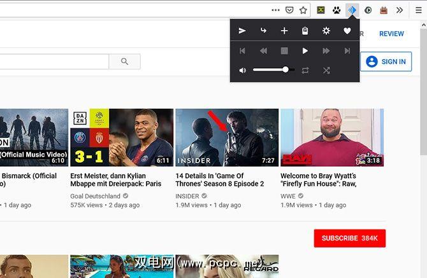This screenshot has width=427, height=278.
Task: Click the '575K views • 2 days ago' text
Action: (105, 205)
